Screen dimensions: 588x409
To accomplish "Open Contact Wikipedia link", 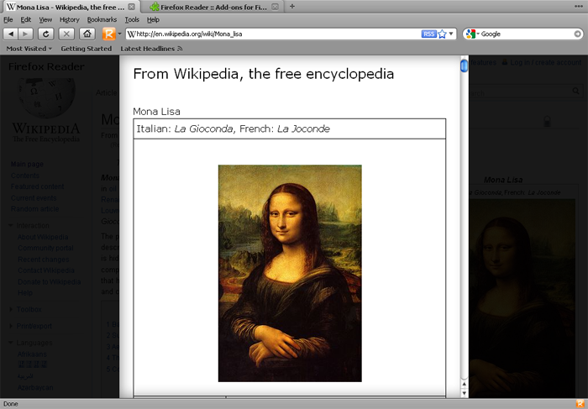I will click(x=45, y=270).
